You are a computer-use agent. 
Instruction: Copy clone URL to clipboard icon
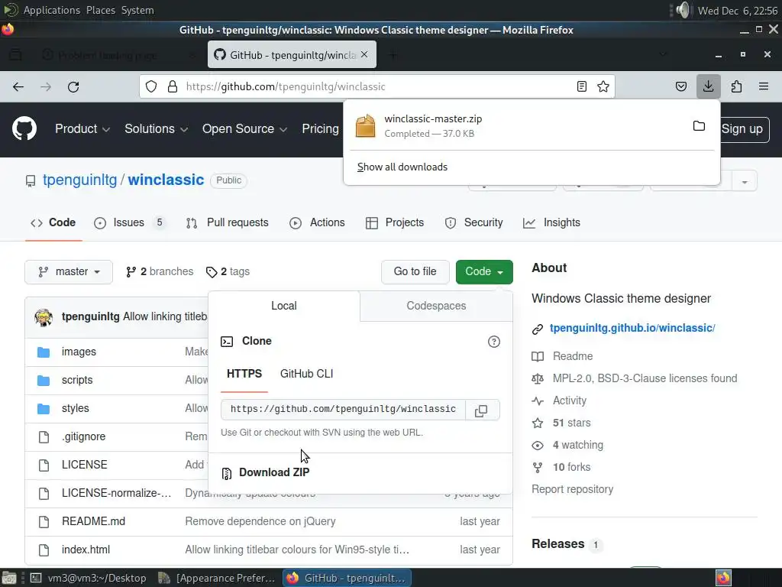[x=481, y=410]
